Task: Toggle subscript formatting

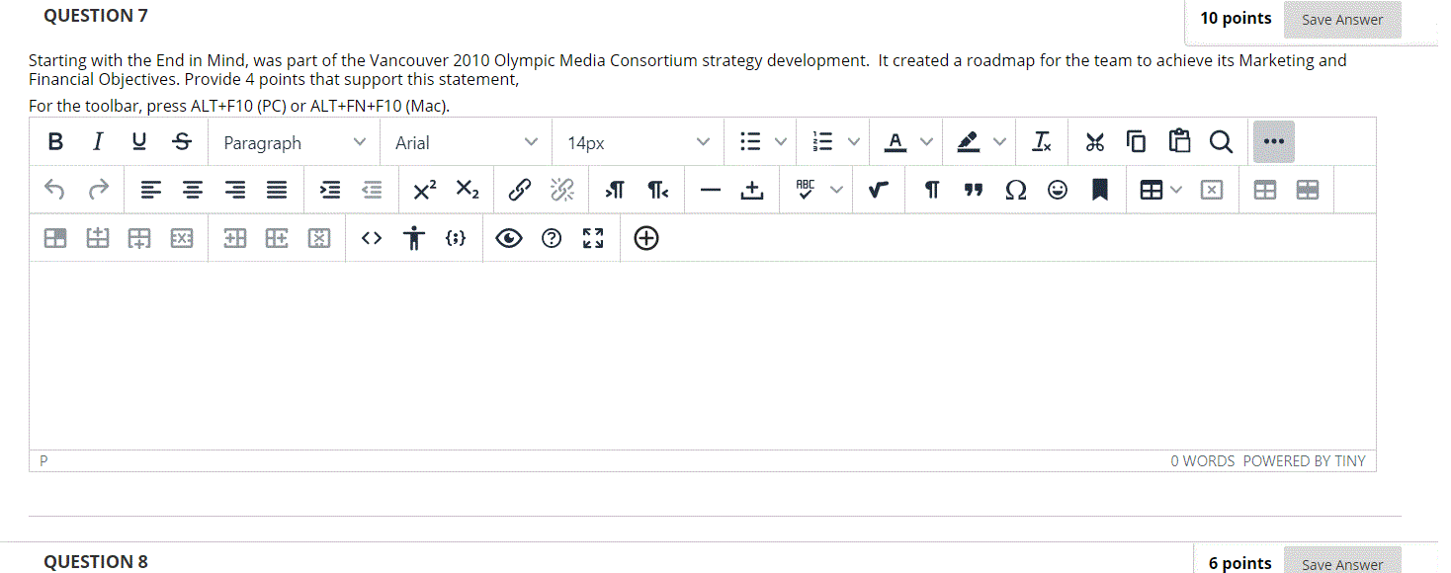Action: click(468, 190)
